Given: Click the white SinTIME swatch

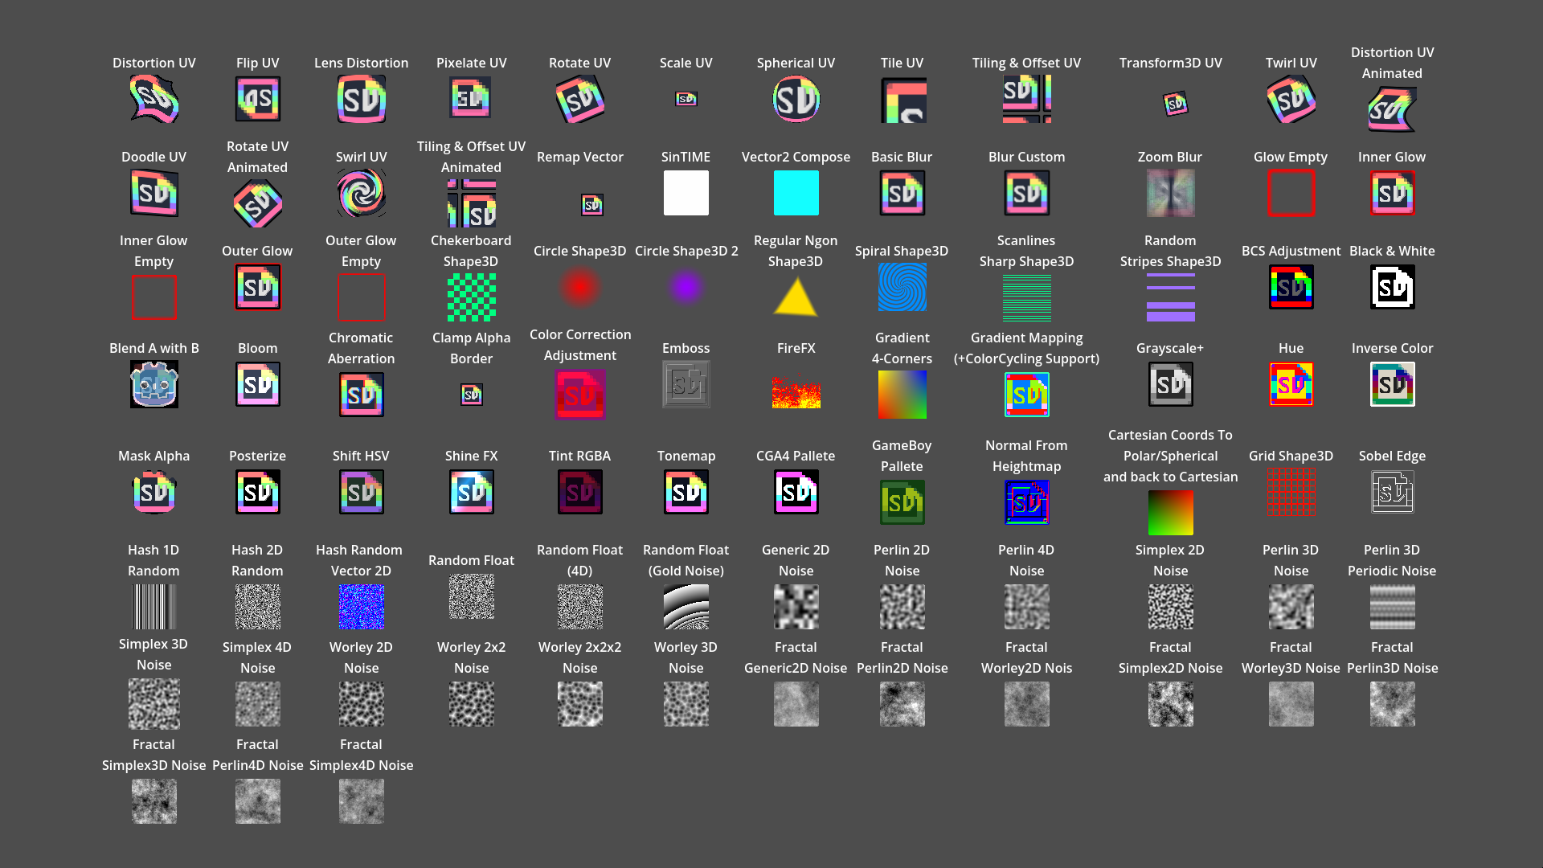Looking at the screenshot, I should coord(686,193).
